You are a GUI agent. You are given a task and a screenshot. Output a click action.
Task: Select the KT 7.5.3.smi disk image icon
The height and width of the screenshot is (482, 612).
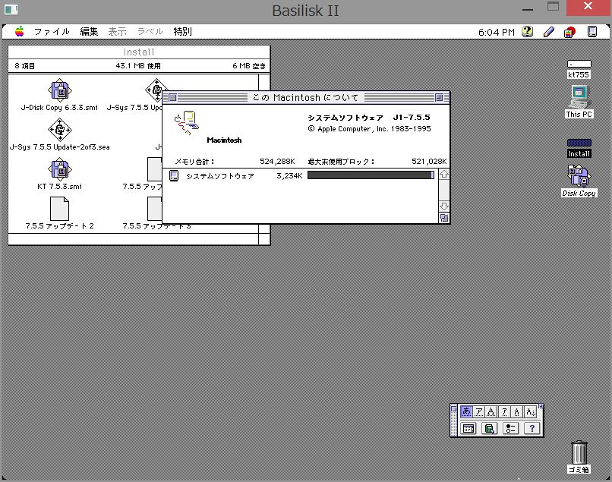point(60,169)
